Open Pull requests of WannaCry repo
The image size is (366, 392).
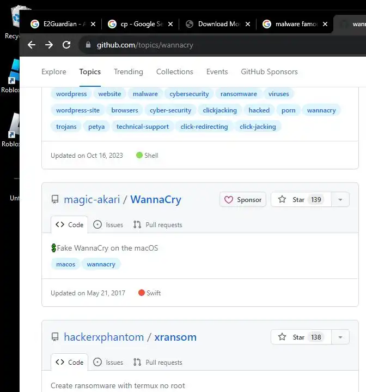pos(157,225)
